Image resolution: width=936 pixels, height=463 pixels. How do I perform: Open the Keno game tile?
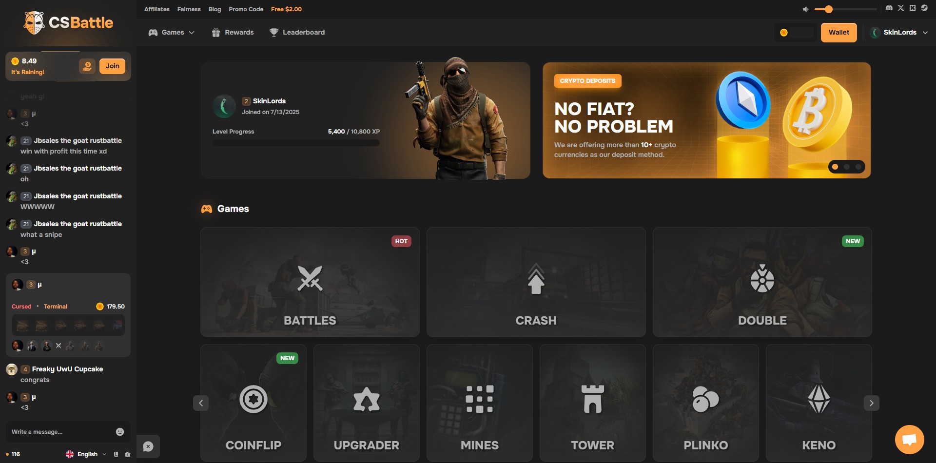[819, 403]
